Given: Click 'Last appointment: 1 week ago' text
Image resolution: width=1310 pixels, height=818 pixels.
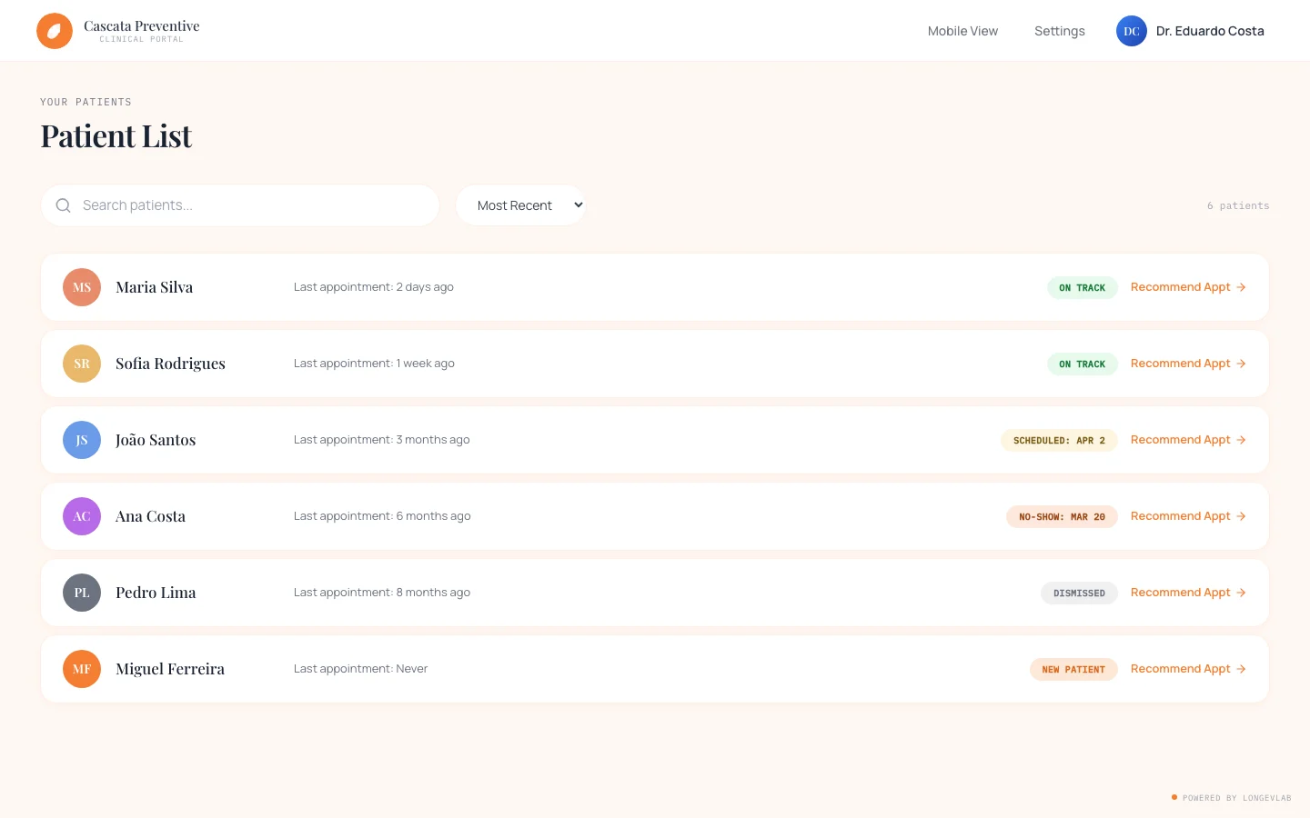Looking at the screenshot, I should [x=374, y=364].
